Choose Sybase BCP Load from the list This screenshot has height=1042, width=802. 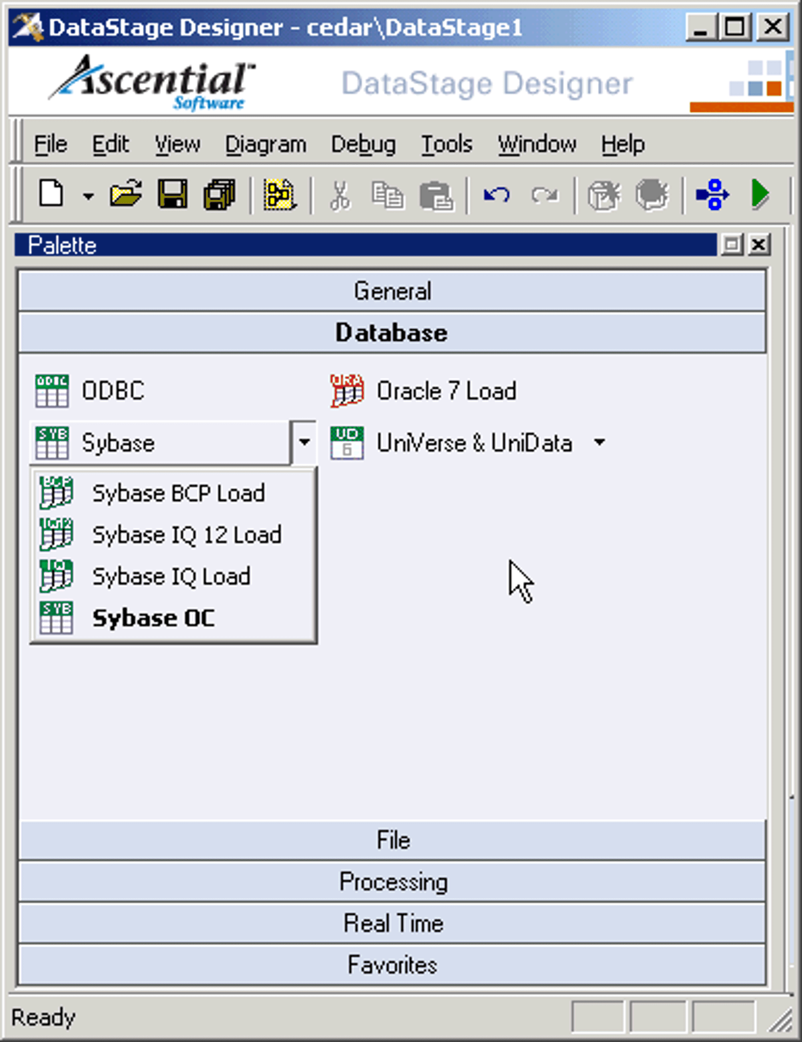click(x=174, y=493)
